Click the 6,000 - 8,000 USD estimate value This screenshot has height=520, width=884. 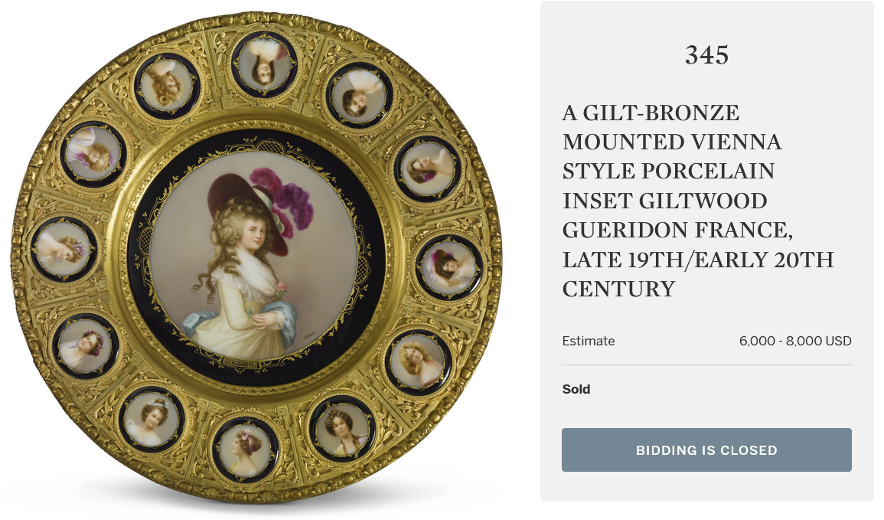795,342
